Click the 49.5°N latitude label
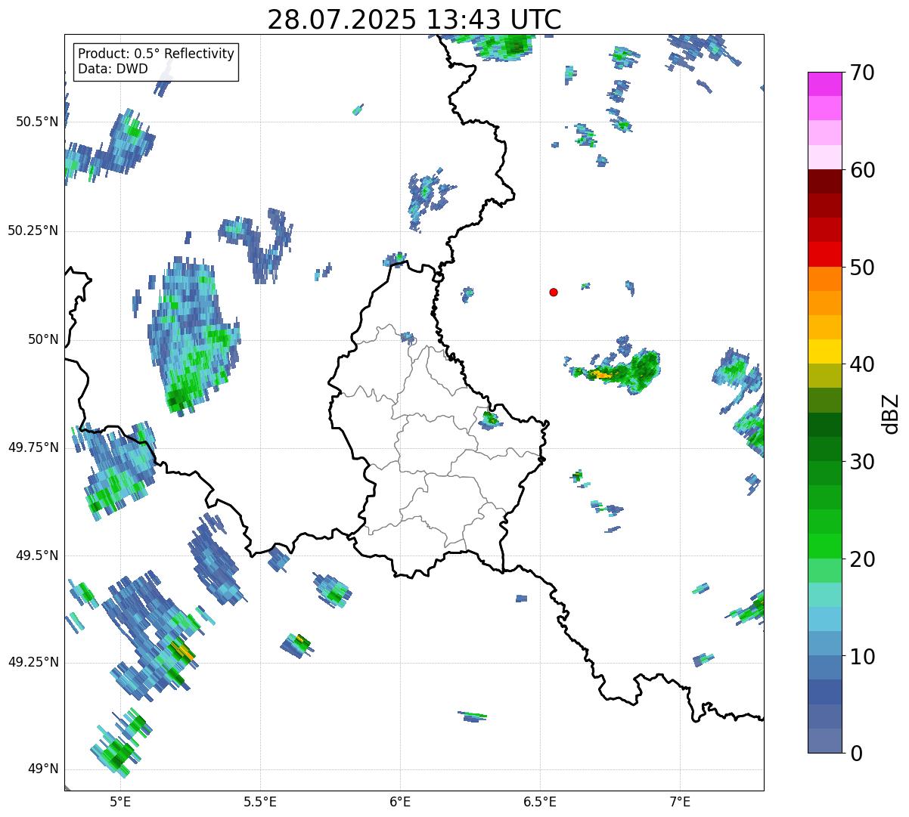 [x=37, y=556]
